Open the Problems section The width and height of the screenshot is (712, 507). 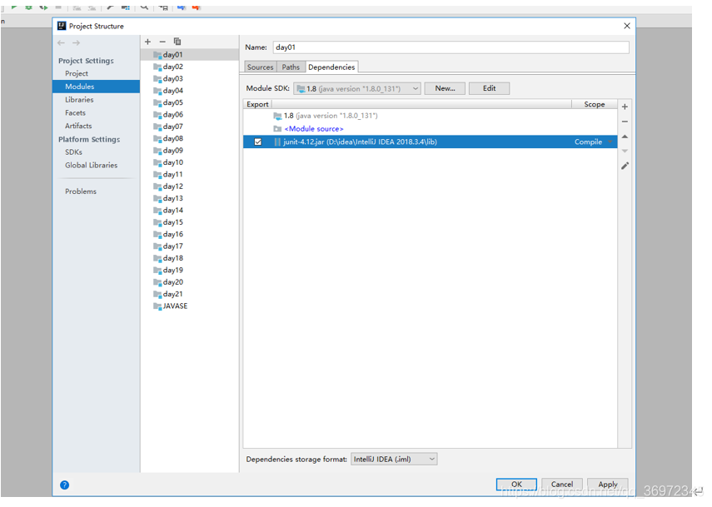point(81,191)
